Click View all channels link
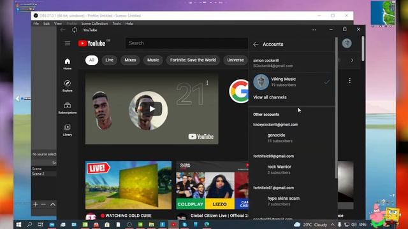 tap(270, 97)
